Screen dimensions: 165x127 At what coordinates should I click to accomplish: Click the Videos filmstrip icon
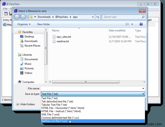click(22, 73)
